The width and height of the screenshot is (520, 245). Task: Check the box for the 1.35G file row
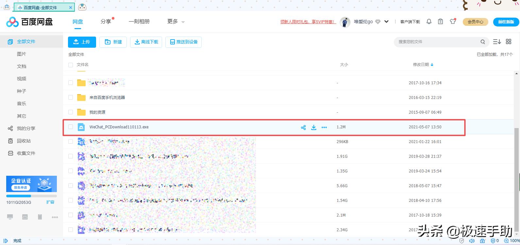70,171
